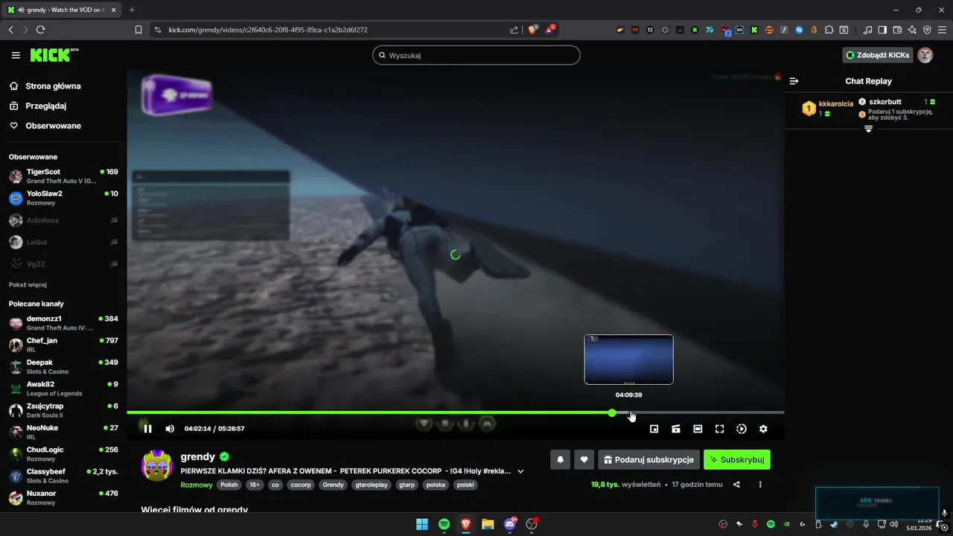Open the hamburger sidebar menu

point(16,55)
